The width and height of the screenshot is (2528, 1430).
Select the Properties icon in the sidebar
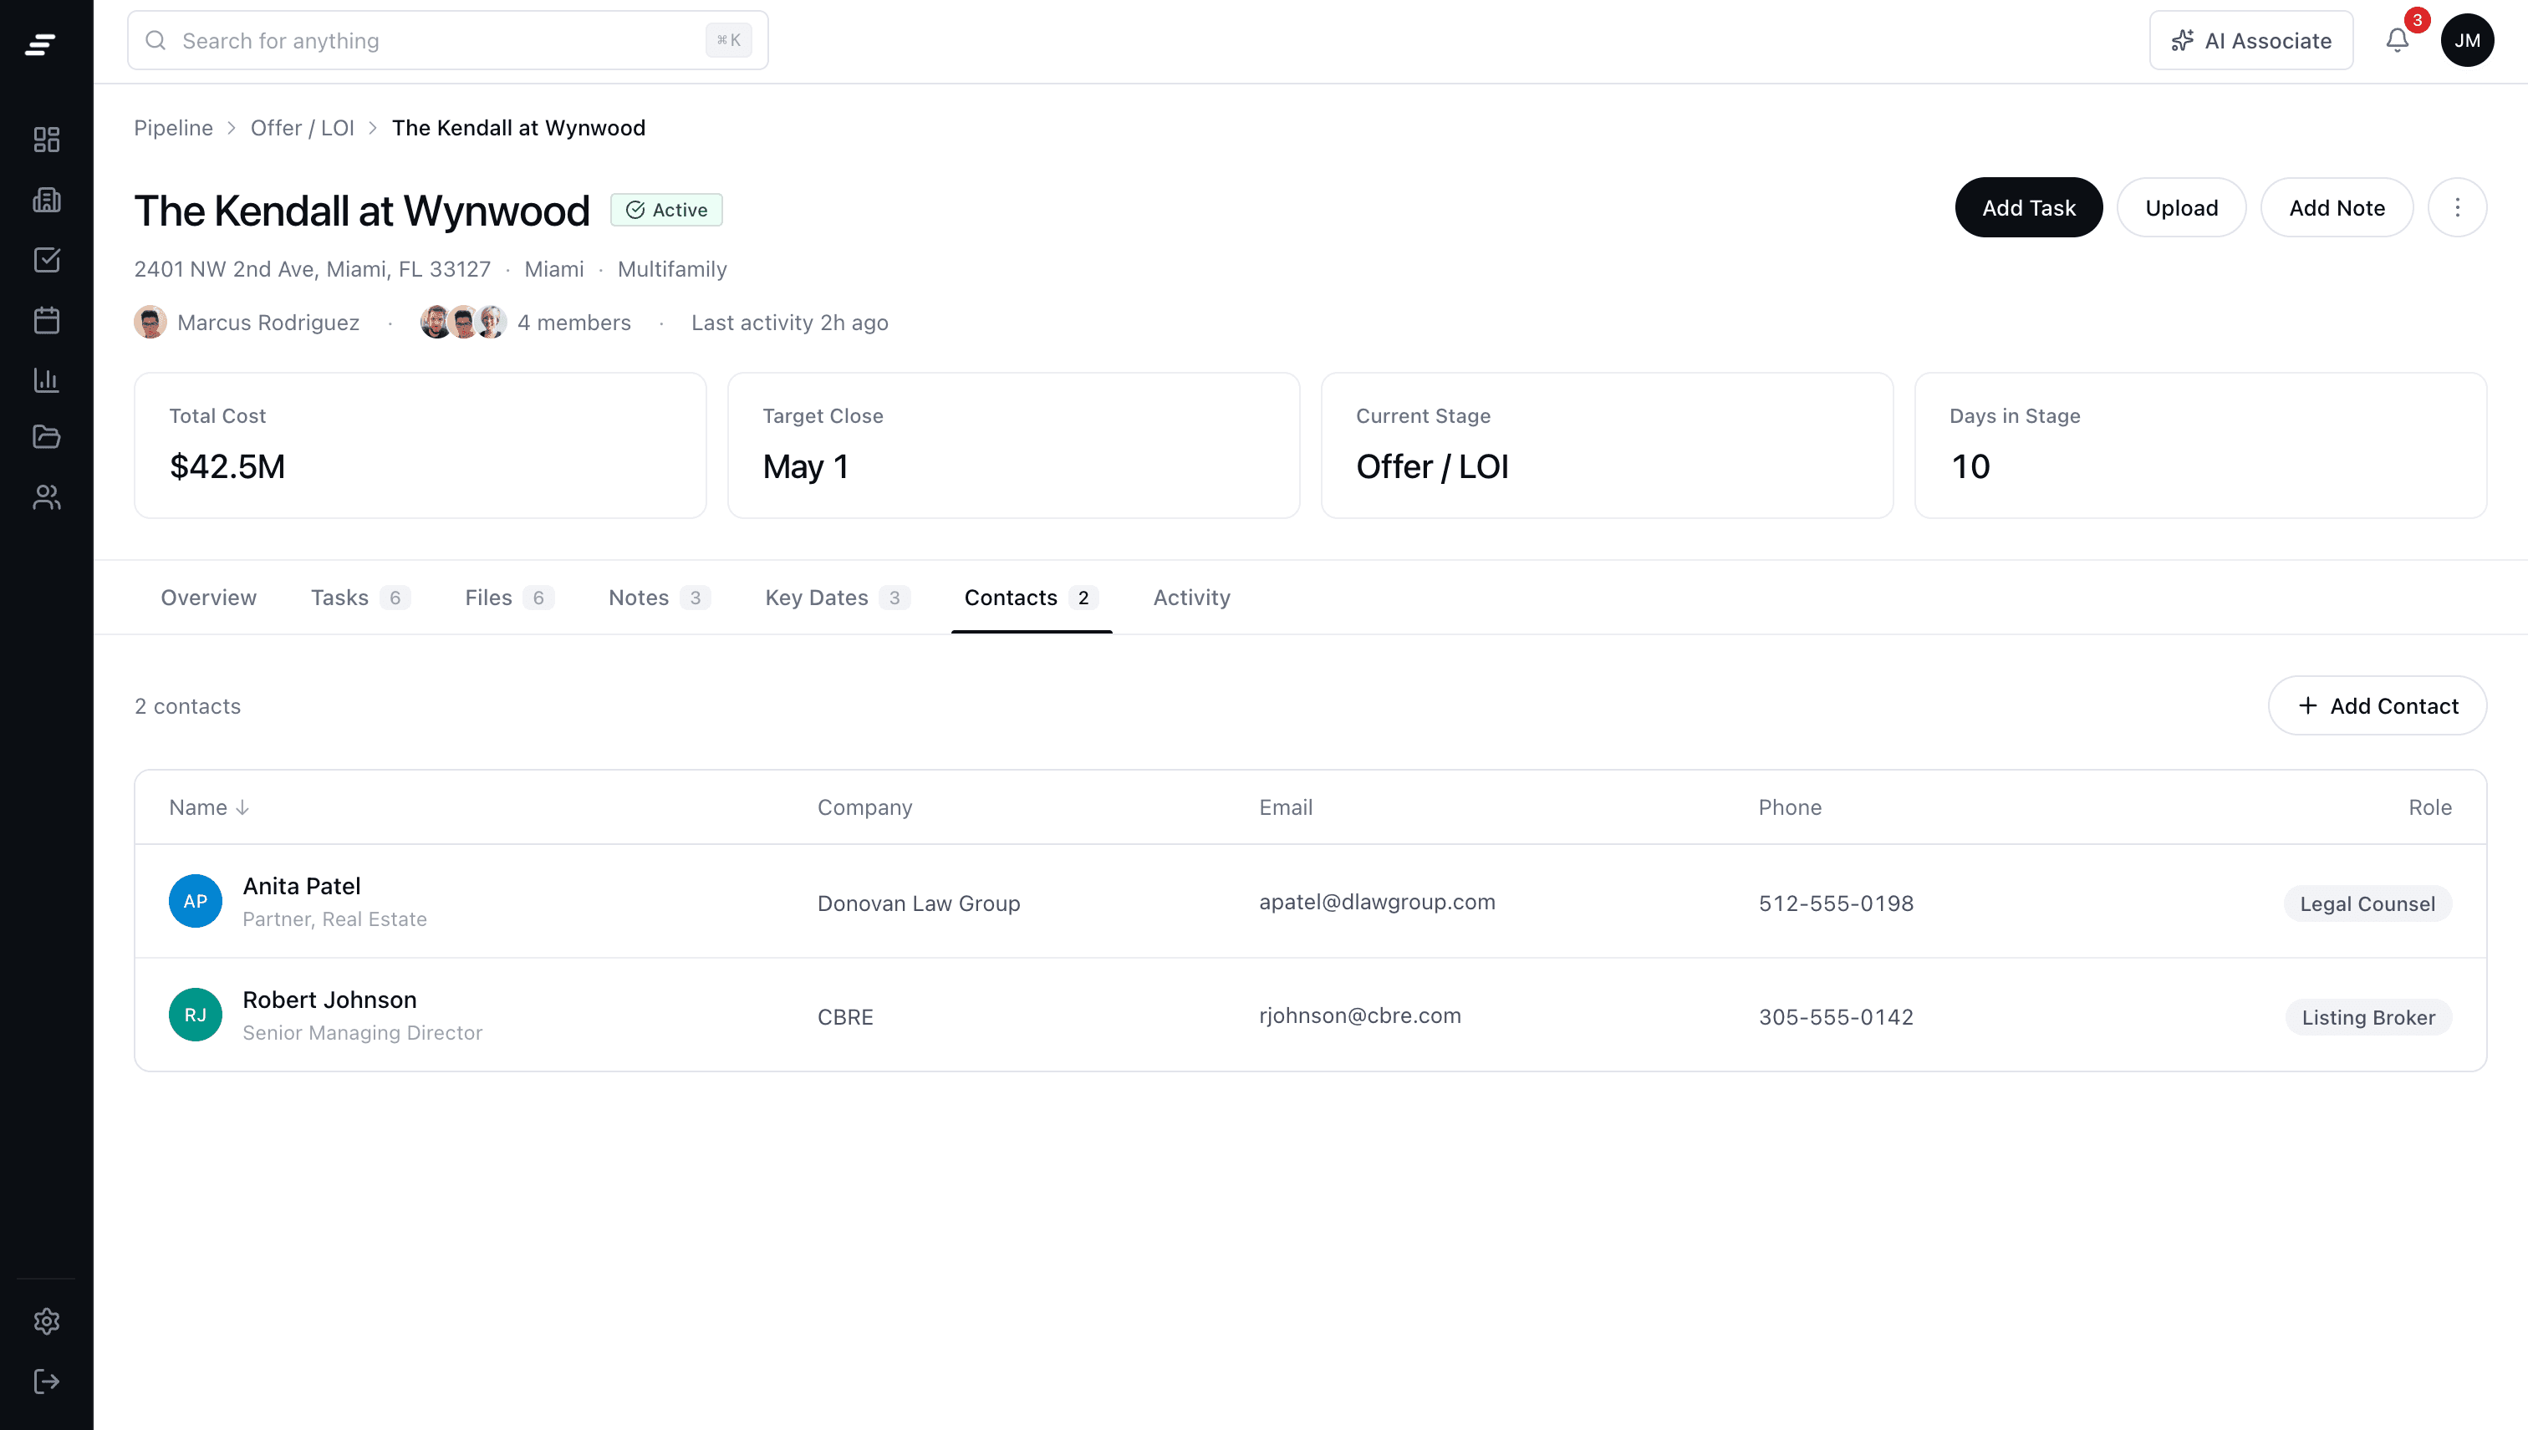click(46, 200)
